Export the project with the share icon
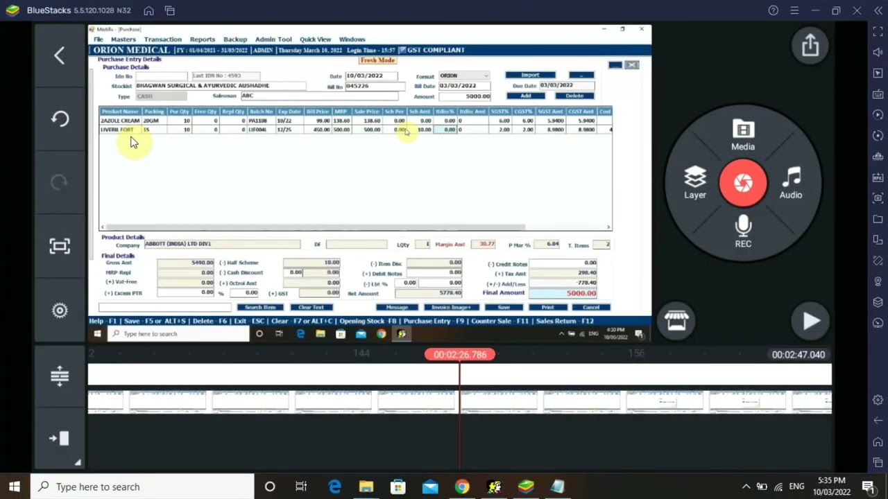Image resolution: width=888 pixels, height=499 pixels. pyautogui.click(x=810, y=46)
